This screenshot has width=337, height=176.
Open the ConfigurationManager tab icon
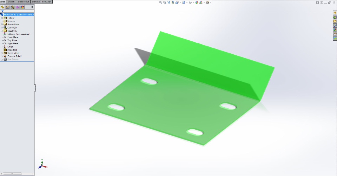pyautogui.click(x=13, y=7)
